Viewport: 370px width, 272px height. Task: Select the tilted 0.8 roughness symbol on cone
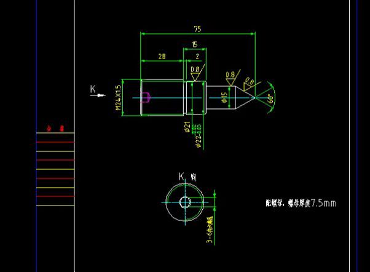249,83
